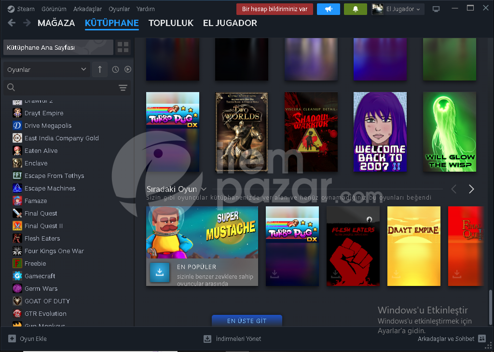
Task: Click plus icon next to Oyun Ekle
Action: (12, 338)
